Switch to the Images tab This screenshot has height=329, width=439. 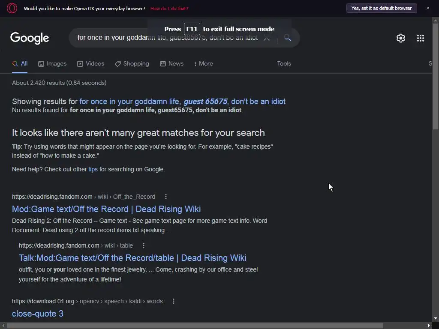coord(52,63)
